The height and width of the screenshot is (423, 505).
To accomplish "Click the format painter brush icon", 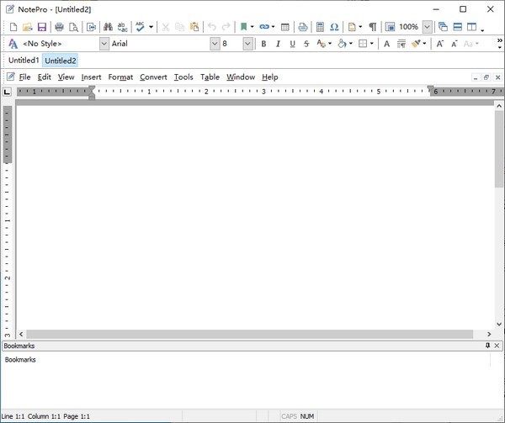I will pos(416,44).
